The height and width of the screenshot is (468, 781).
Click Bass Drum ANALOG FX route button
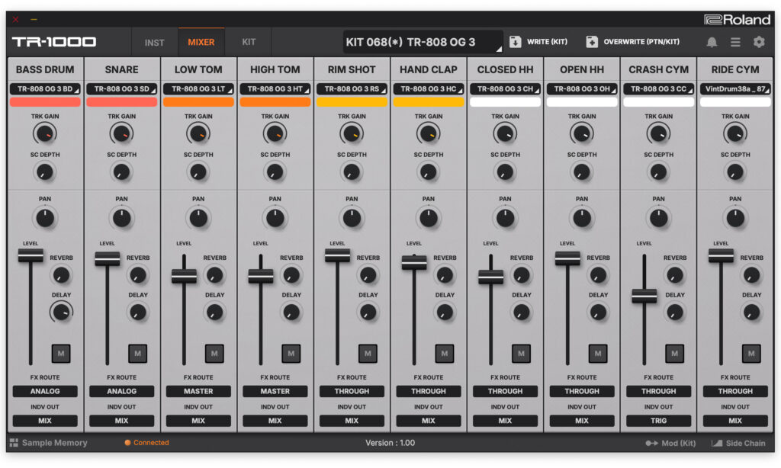point(45,391)
